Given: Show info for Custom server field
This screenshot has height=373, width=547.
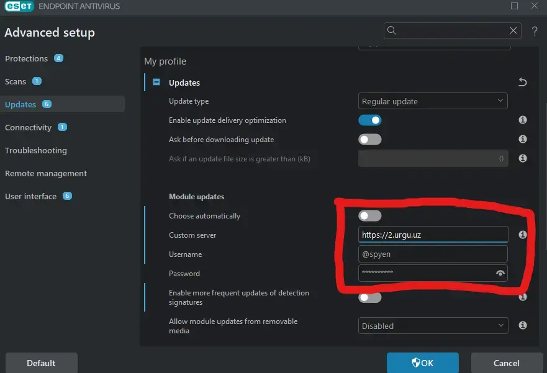Looking at the screenshot, I should tap(522, 235).
